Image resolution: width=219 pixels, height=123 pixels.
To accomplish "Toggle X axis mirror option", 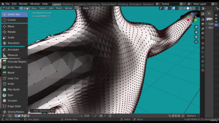I will click(173, 116).
